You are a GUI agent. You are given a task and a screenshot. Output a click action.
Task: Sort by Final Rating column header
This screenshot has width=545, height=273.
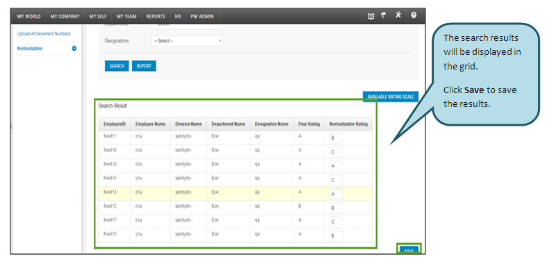[x=309, y=124]
